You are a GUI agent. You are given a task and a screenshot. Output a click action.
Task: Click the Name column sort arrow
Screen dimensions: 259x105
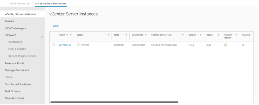(67, 35)
